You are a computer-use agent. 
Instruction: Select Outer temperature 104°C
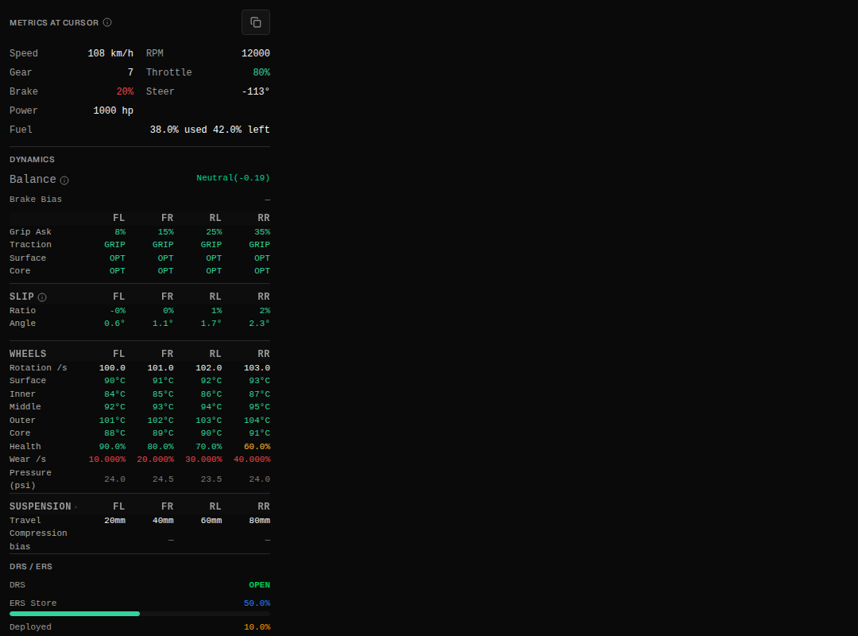(256, 421)
